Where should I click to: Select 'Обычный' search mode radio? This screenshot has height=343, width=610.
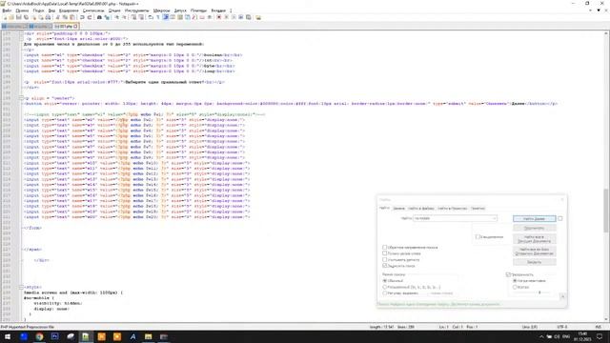click(385, 281)
